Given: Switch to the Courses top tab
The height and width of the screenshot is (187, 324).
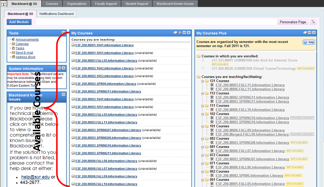Looking at the screenshot, I should [52, 3].
